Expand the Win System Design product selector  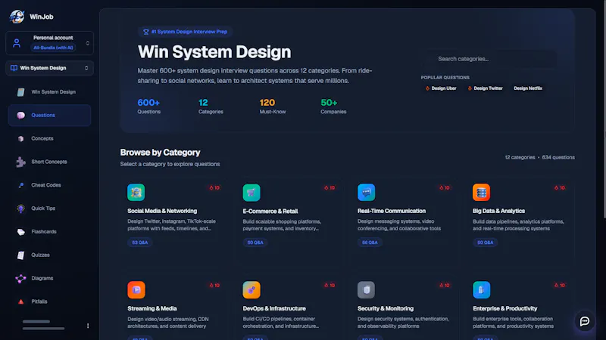(x=49, y=68)
